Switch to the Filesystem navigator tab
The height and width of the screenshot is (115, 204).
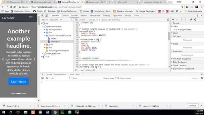pos(54,20)
